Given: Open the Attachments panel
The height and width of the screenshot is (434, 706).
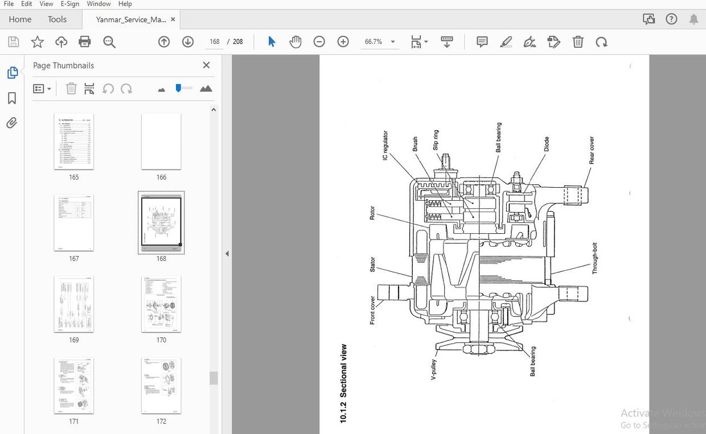Looking at the screenshot, I should (x=12, y=122).
